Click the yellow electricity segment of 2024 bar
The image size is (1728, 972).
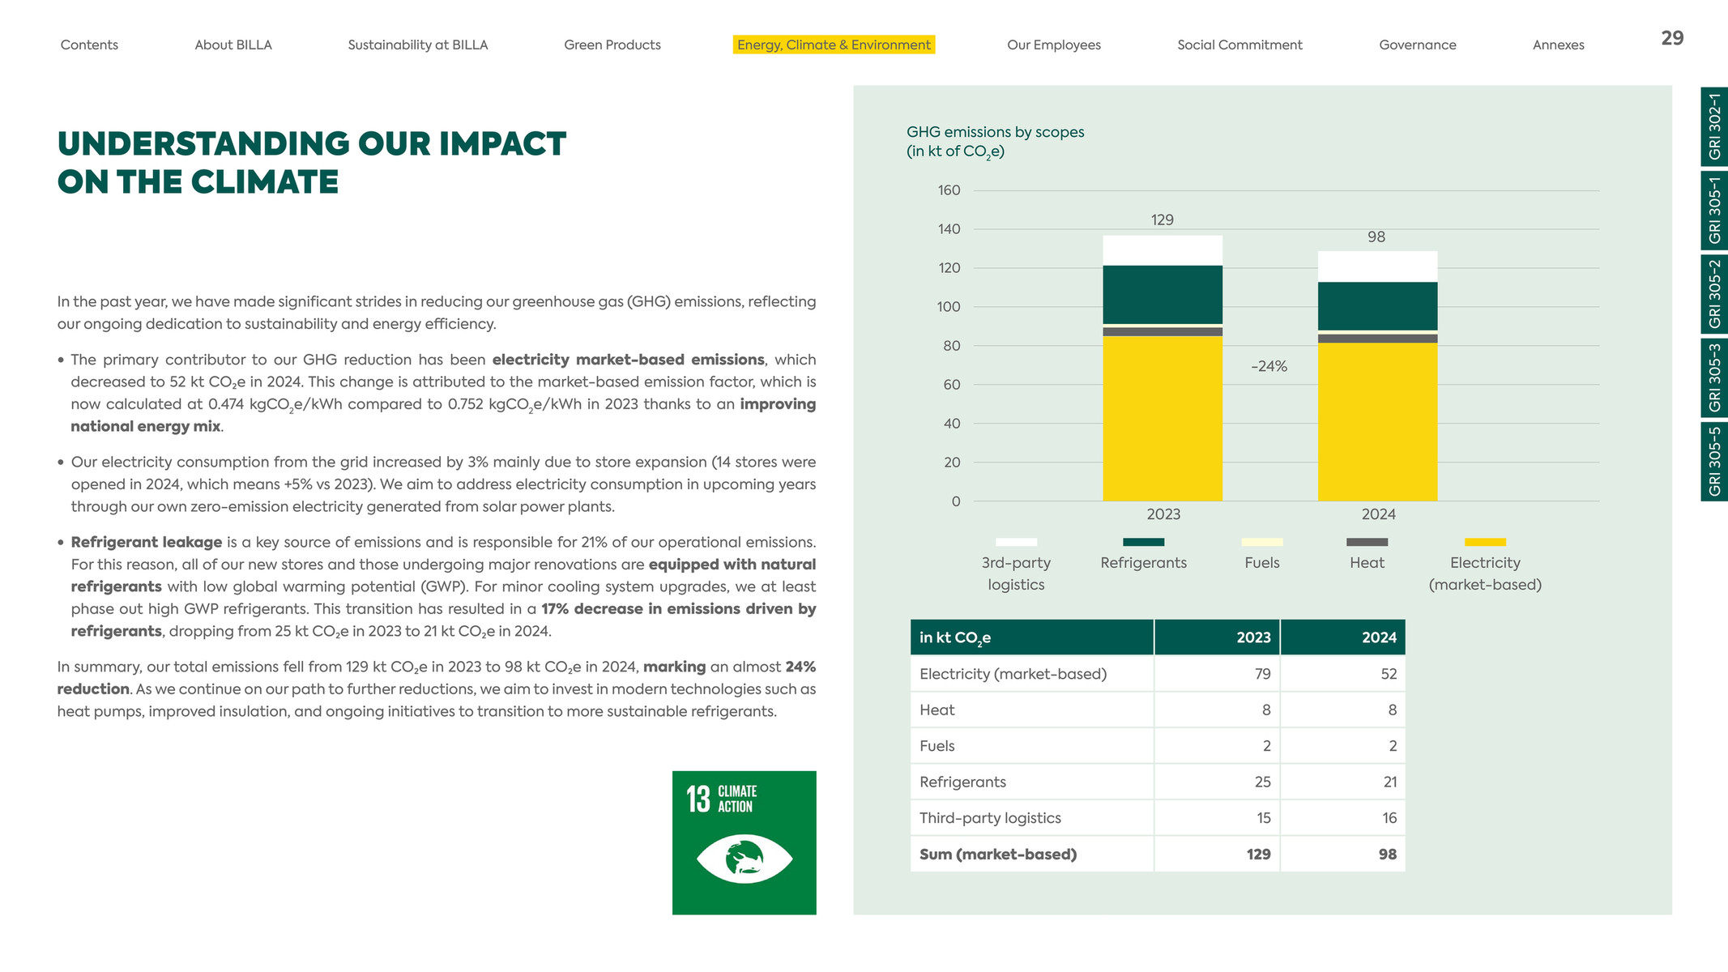(x=1378, y=422)
